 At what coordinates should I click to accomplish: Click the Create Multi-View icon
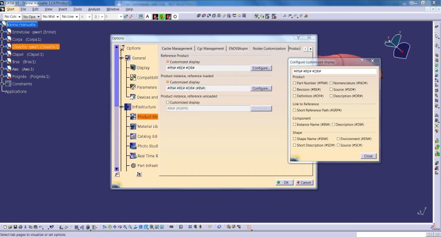(141, 227)
